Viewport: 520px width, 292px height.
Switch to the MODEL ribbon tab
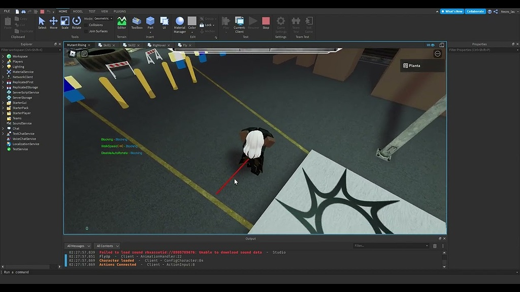click(x=77, y=11)
